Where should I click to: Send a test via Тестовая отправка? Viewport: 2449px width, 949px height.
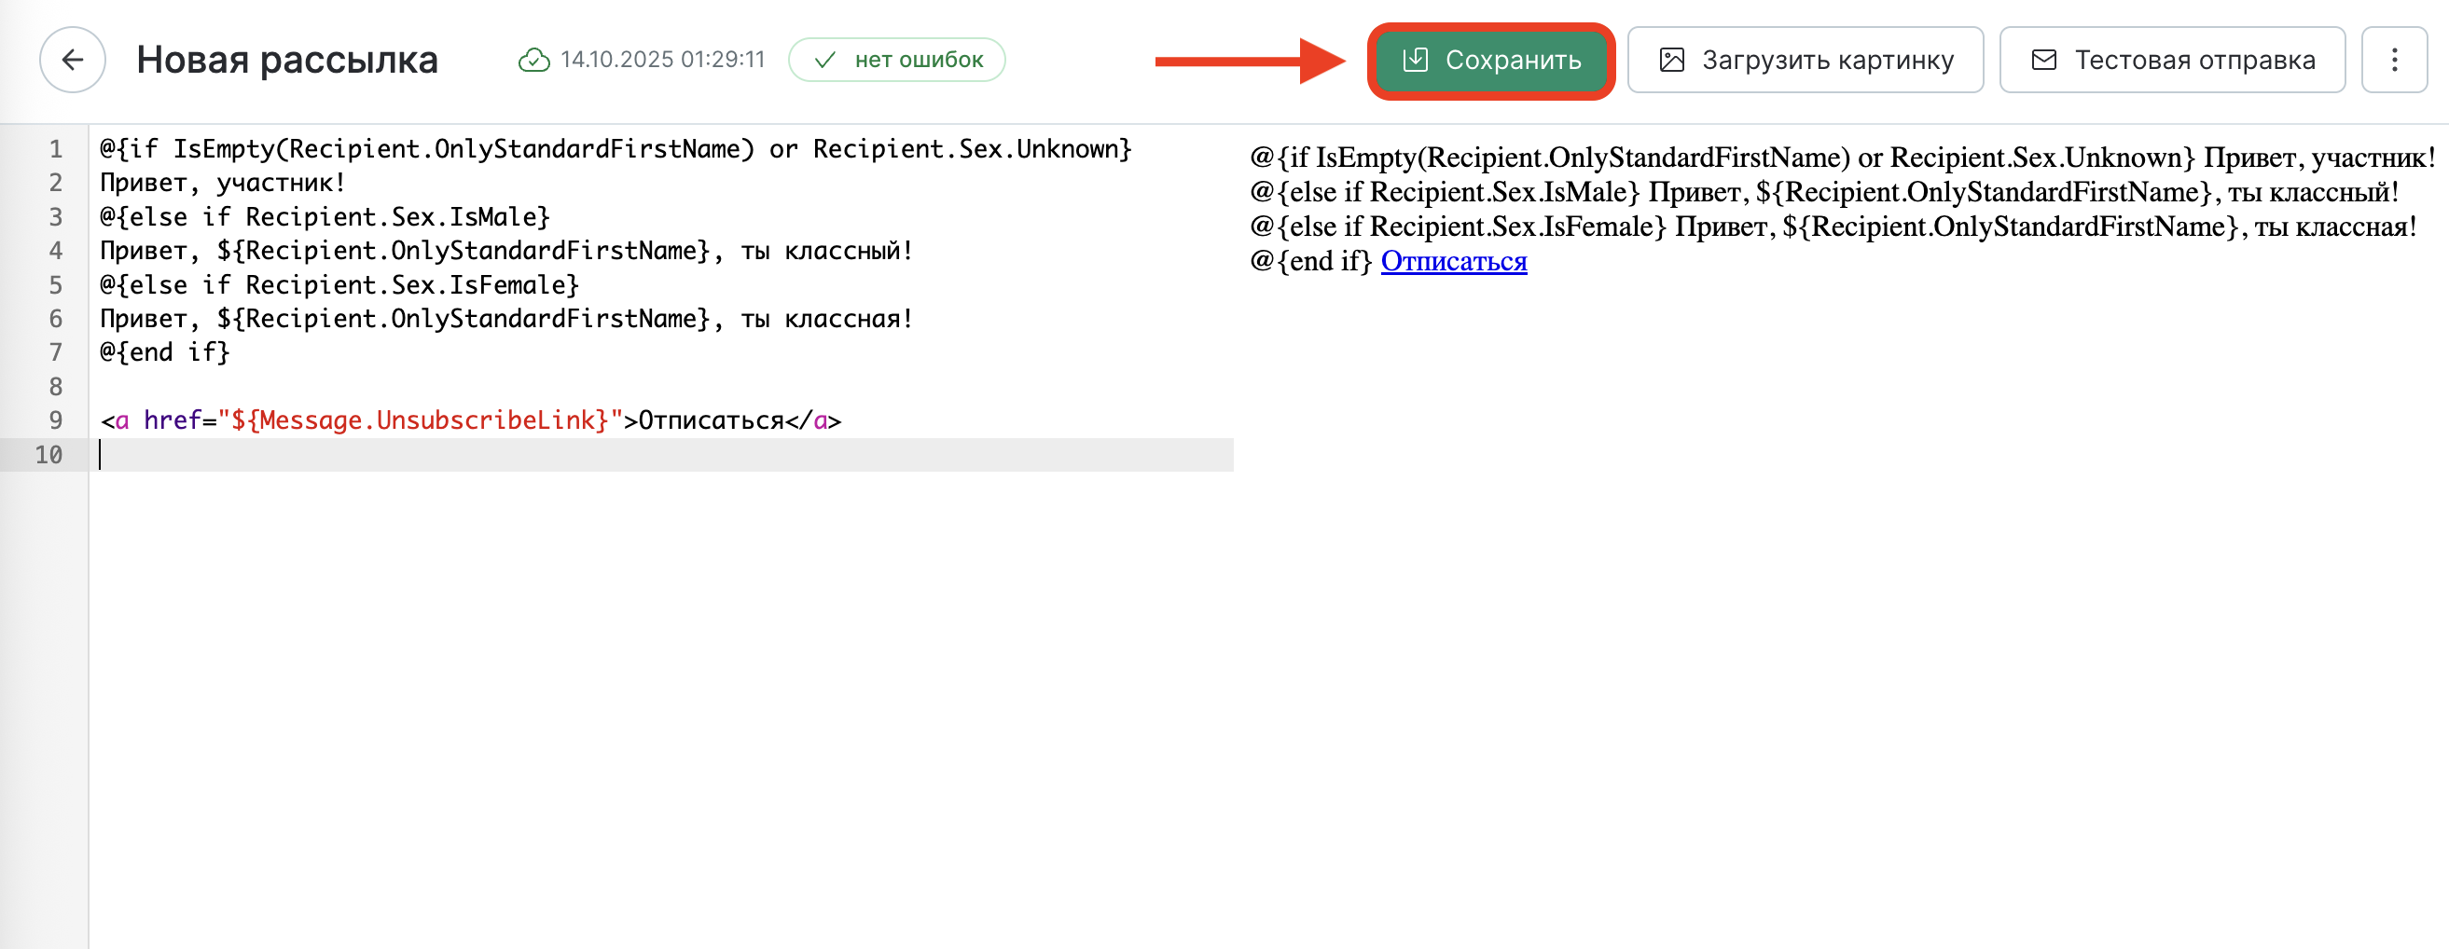point(2172,60)
